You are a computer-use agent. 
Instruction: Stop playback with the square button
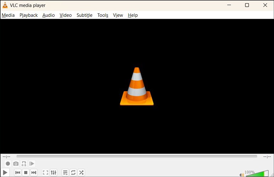[26, 172]
